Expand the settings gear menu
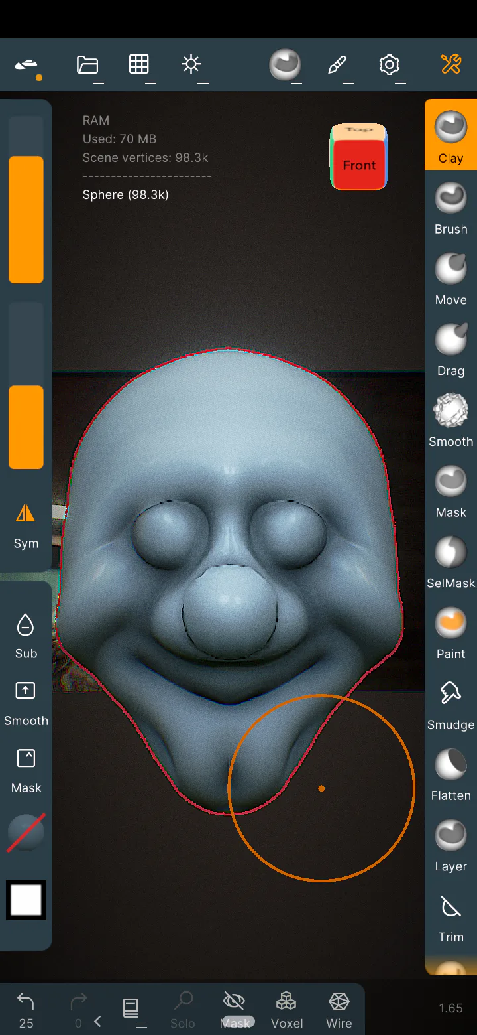This screenshot has width=477, height=1035. pyautogui.click(x=390, y=65)
